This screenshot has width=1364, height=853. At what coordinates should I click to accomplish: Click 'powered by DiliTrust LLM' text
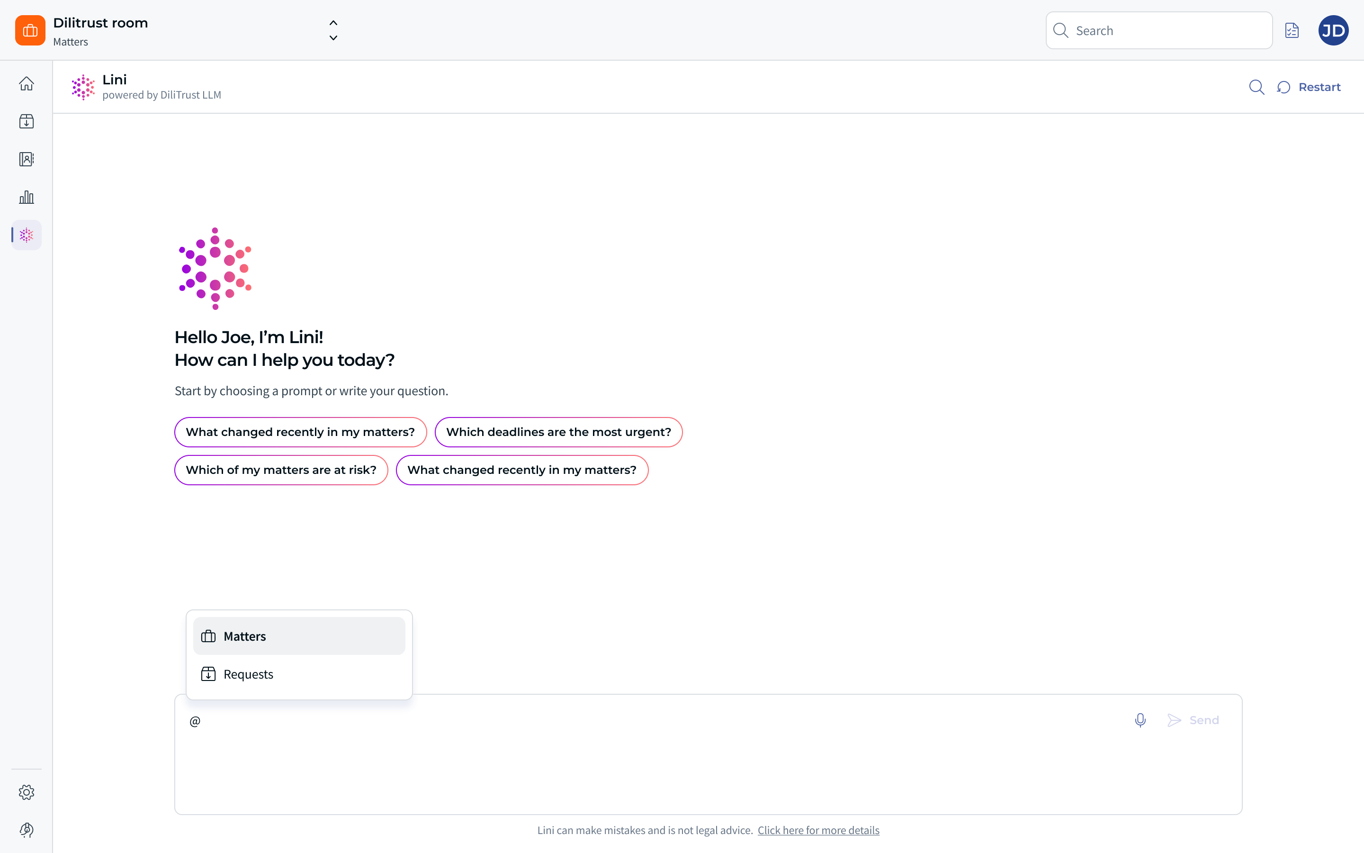click(x=162, y=95)
